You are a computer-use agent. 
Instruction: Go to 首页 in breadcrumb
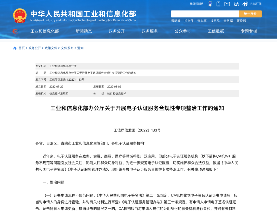pos(22,48)
